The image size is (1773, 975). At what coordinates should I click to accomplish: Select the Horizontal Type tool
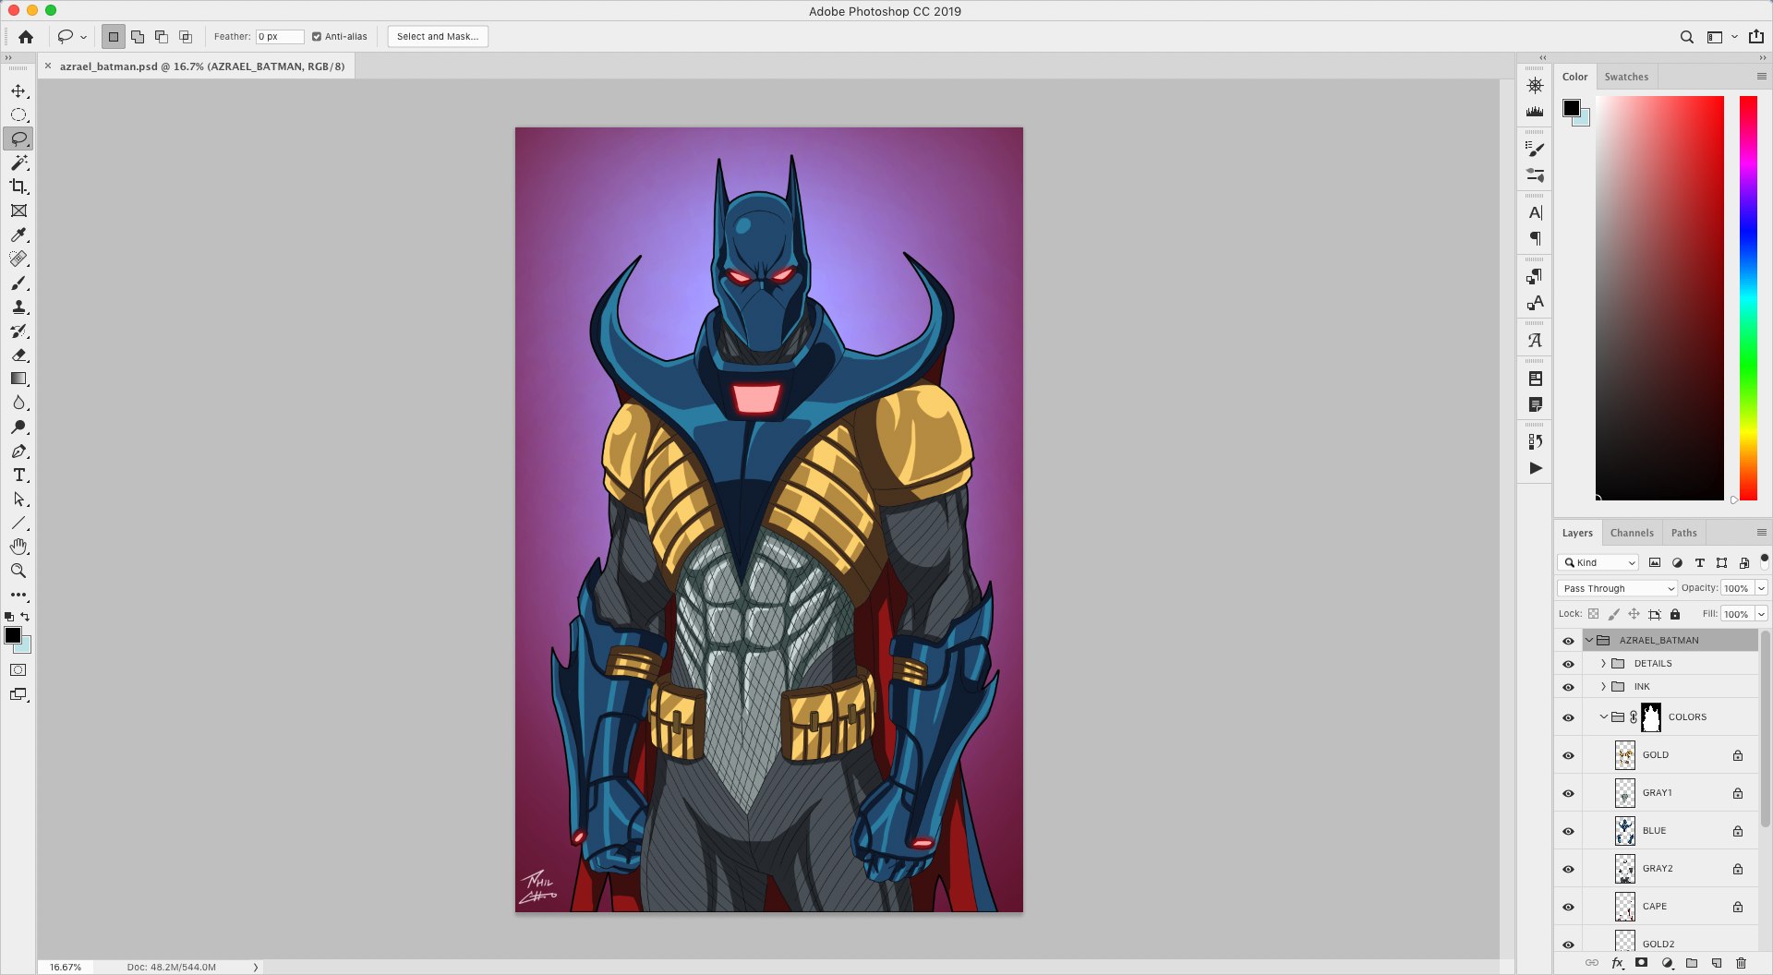point(18,475)
